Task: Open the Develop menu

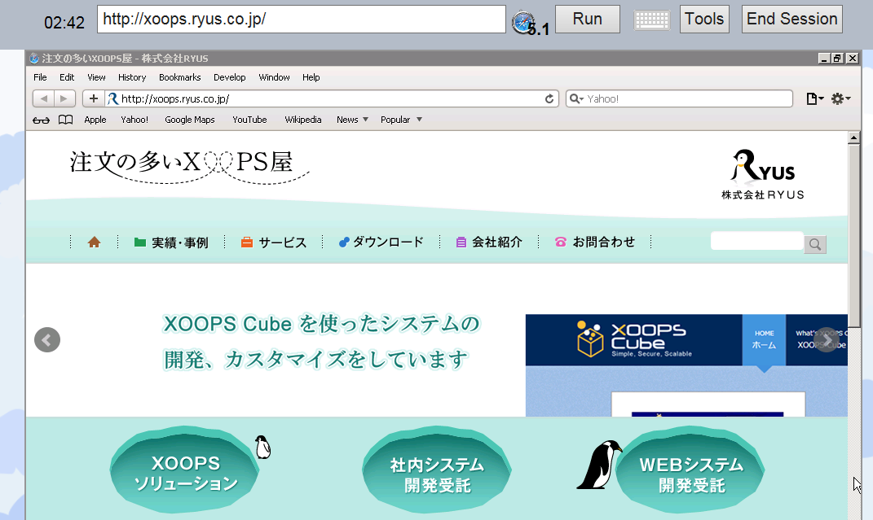Action: 229,78
